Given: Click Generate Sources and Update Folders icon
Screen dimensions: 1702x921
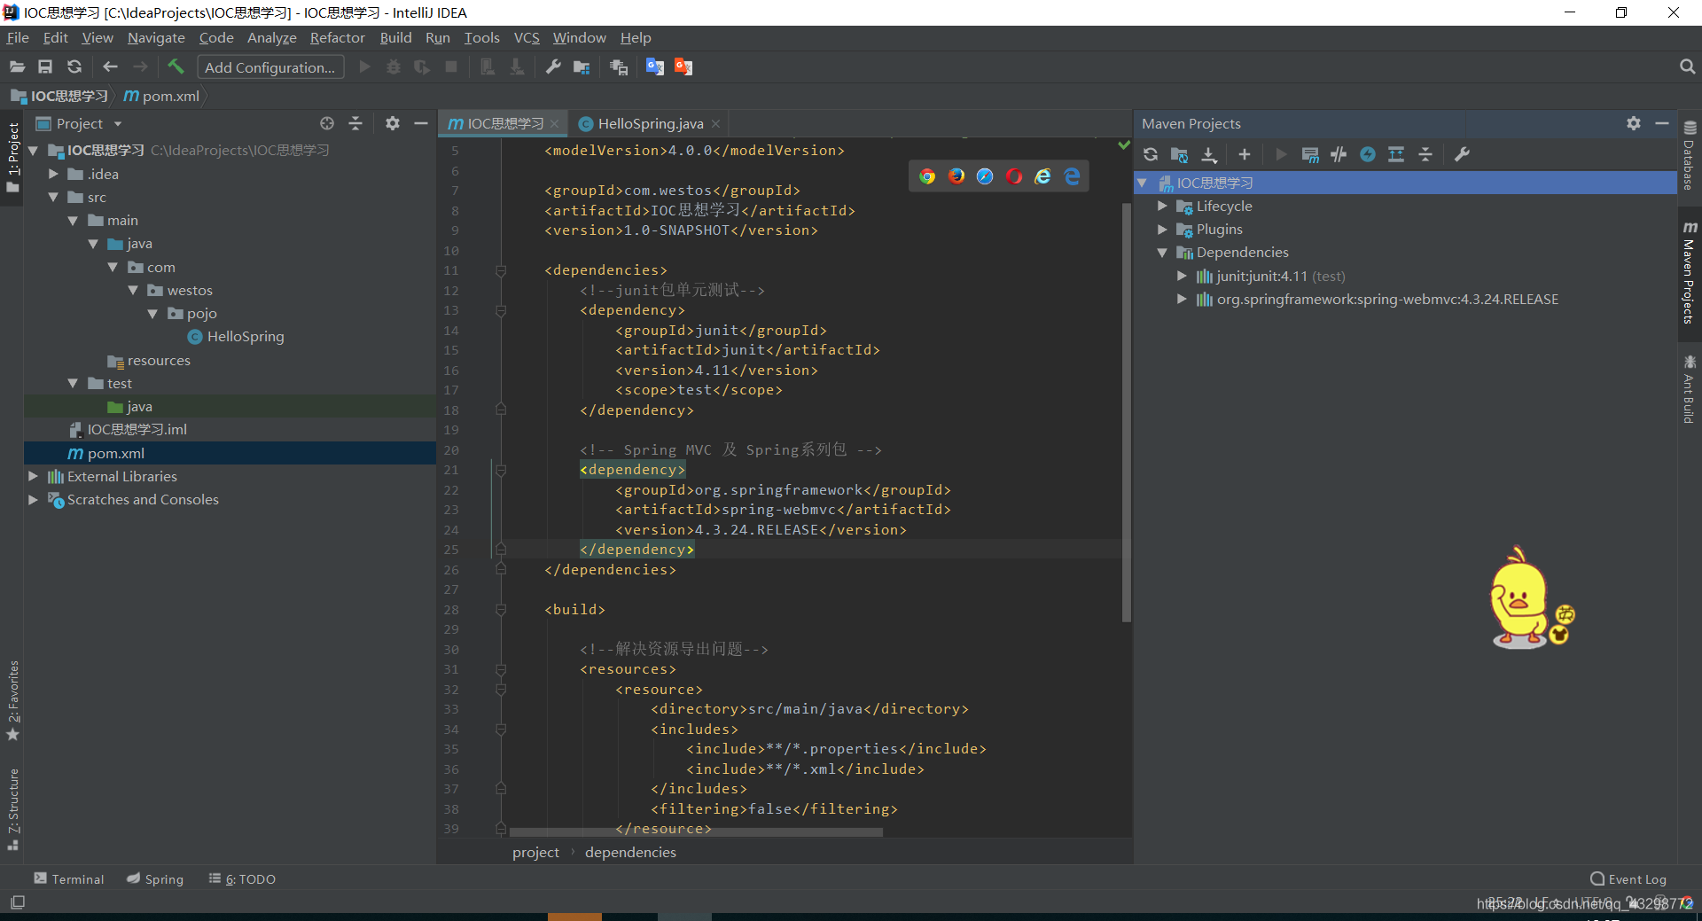Looking at the screenshot, I should 1179,154.
